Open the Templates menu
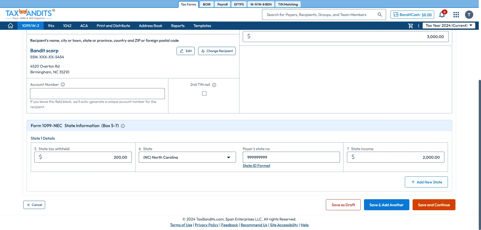 point(202,26)
